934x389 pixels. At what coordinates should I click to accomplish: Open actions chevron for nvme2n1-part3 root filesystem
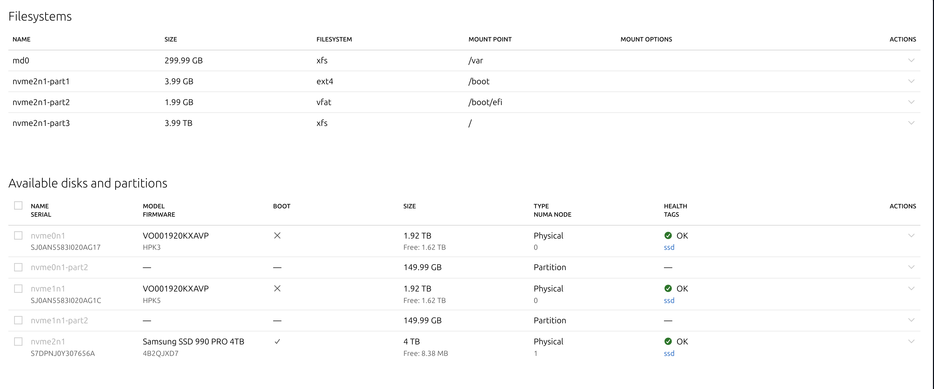click(911, 123)
